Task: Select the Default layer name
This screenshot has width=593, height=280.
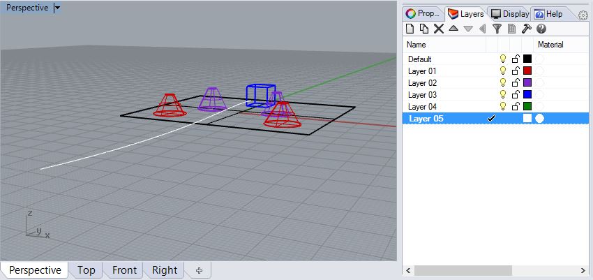Action: (419, 59)
